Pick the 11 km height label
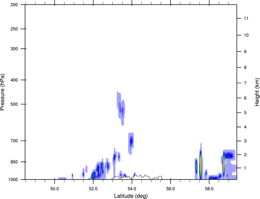 [x=246, y=18]
